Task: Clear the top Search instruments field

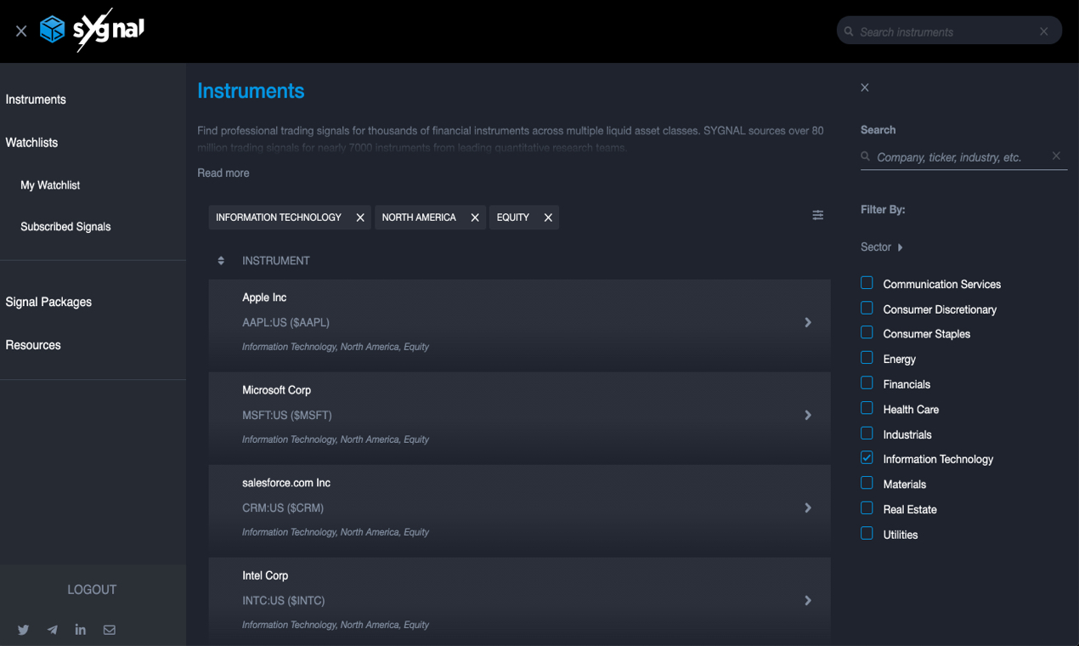Action: click(1044, 31)
